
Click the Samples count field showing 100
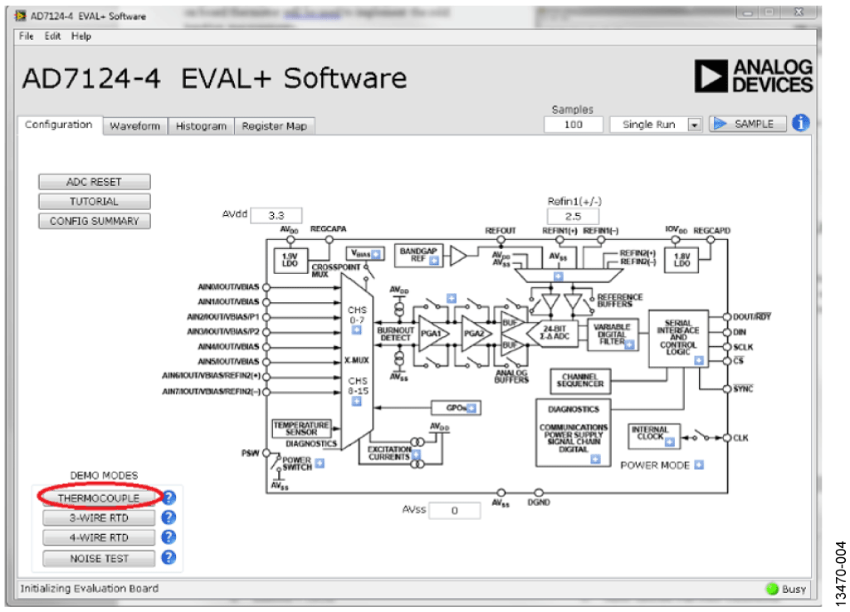point(573,125)
